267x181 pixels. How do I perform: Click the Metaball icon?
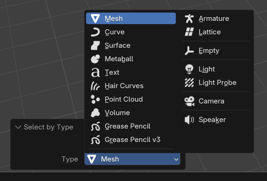(95, 59)
